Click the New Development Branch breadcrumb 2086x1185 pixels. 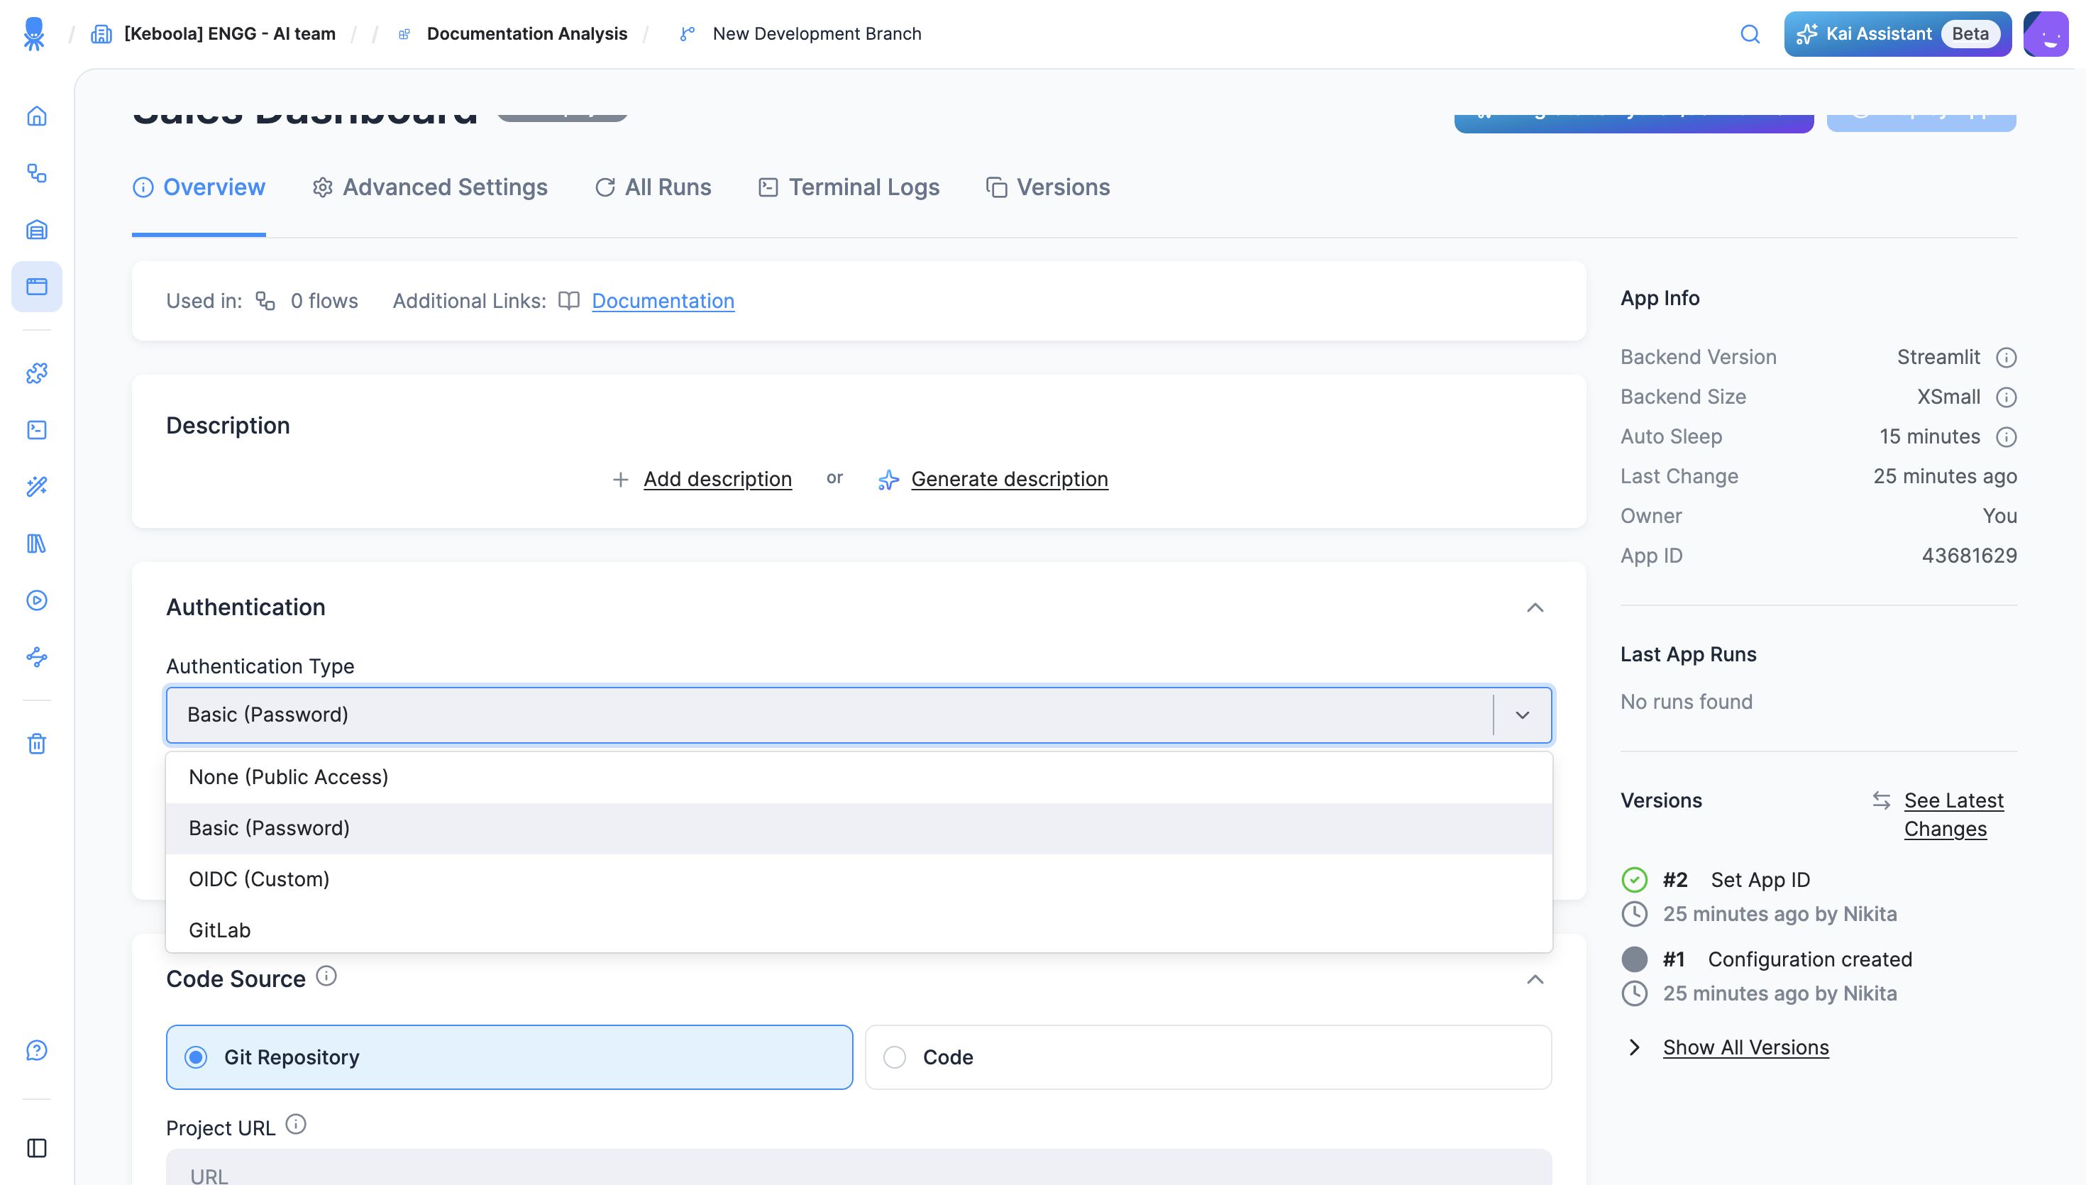817,34
